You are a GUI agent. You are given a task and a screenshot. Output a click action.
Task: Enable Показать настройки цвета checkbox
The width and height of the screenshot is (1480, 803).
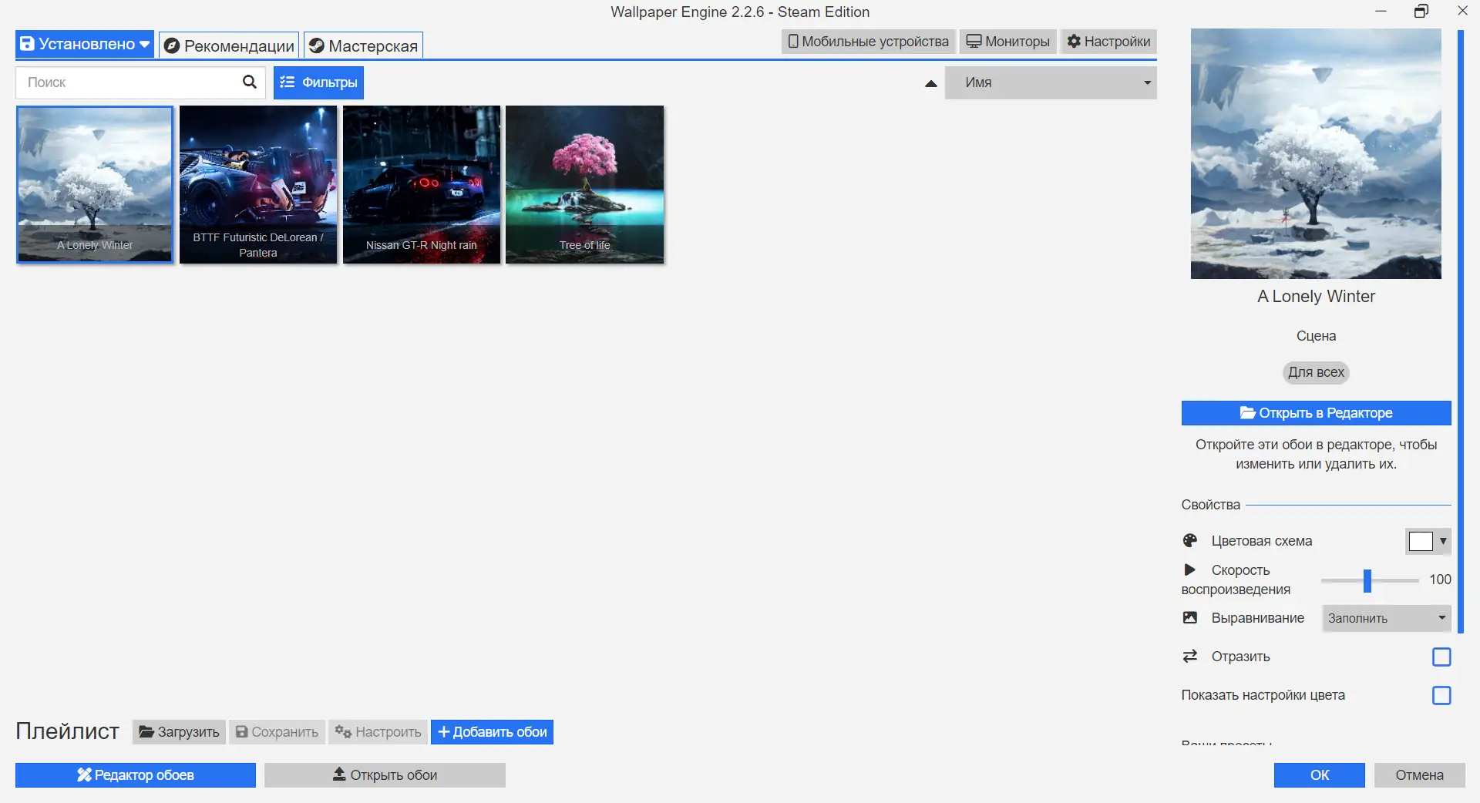tap(1441, 695)
